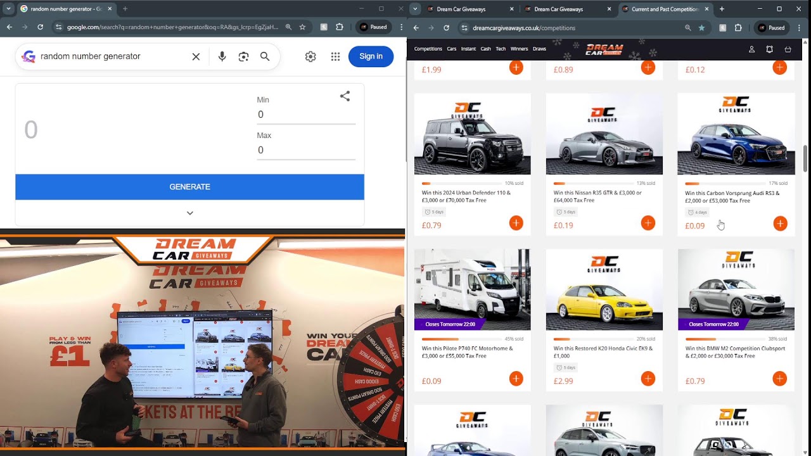Image resolution: width=811 pixels, height=456 pixels.
Task: Open the Winners menu item
Action: (519, 49)
